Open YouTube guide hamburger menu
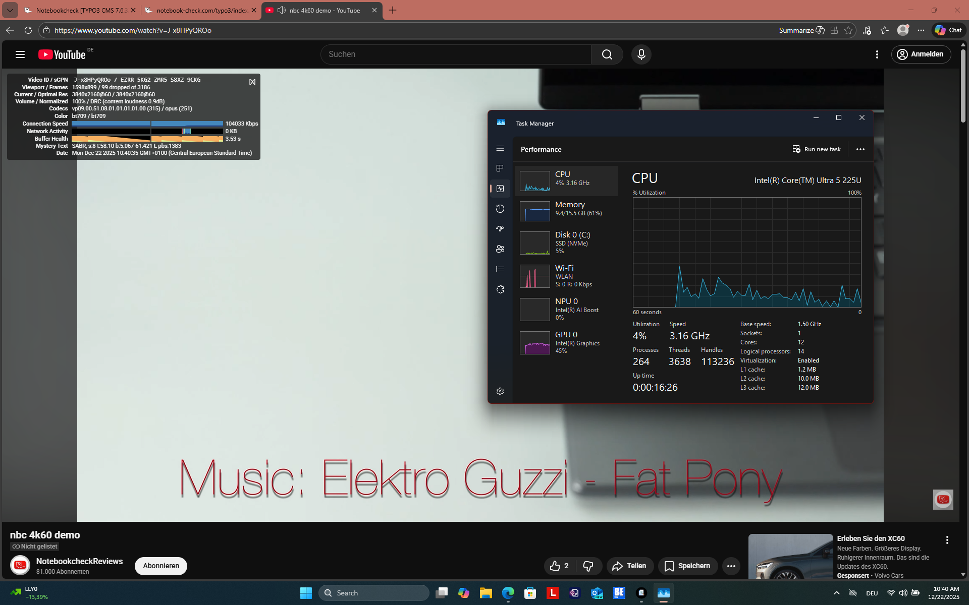Image resolution: width=969 pixels, height=605 pixels. [20, 54]
